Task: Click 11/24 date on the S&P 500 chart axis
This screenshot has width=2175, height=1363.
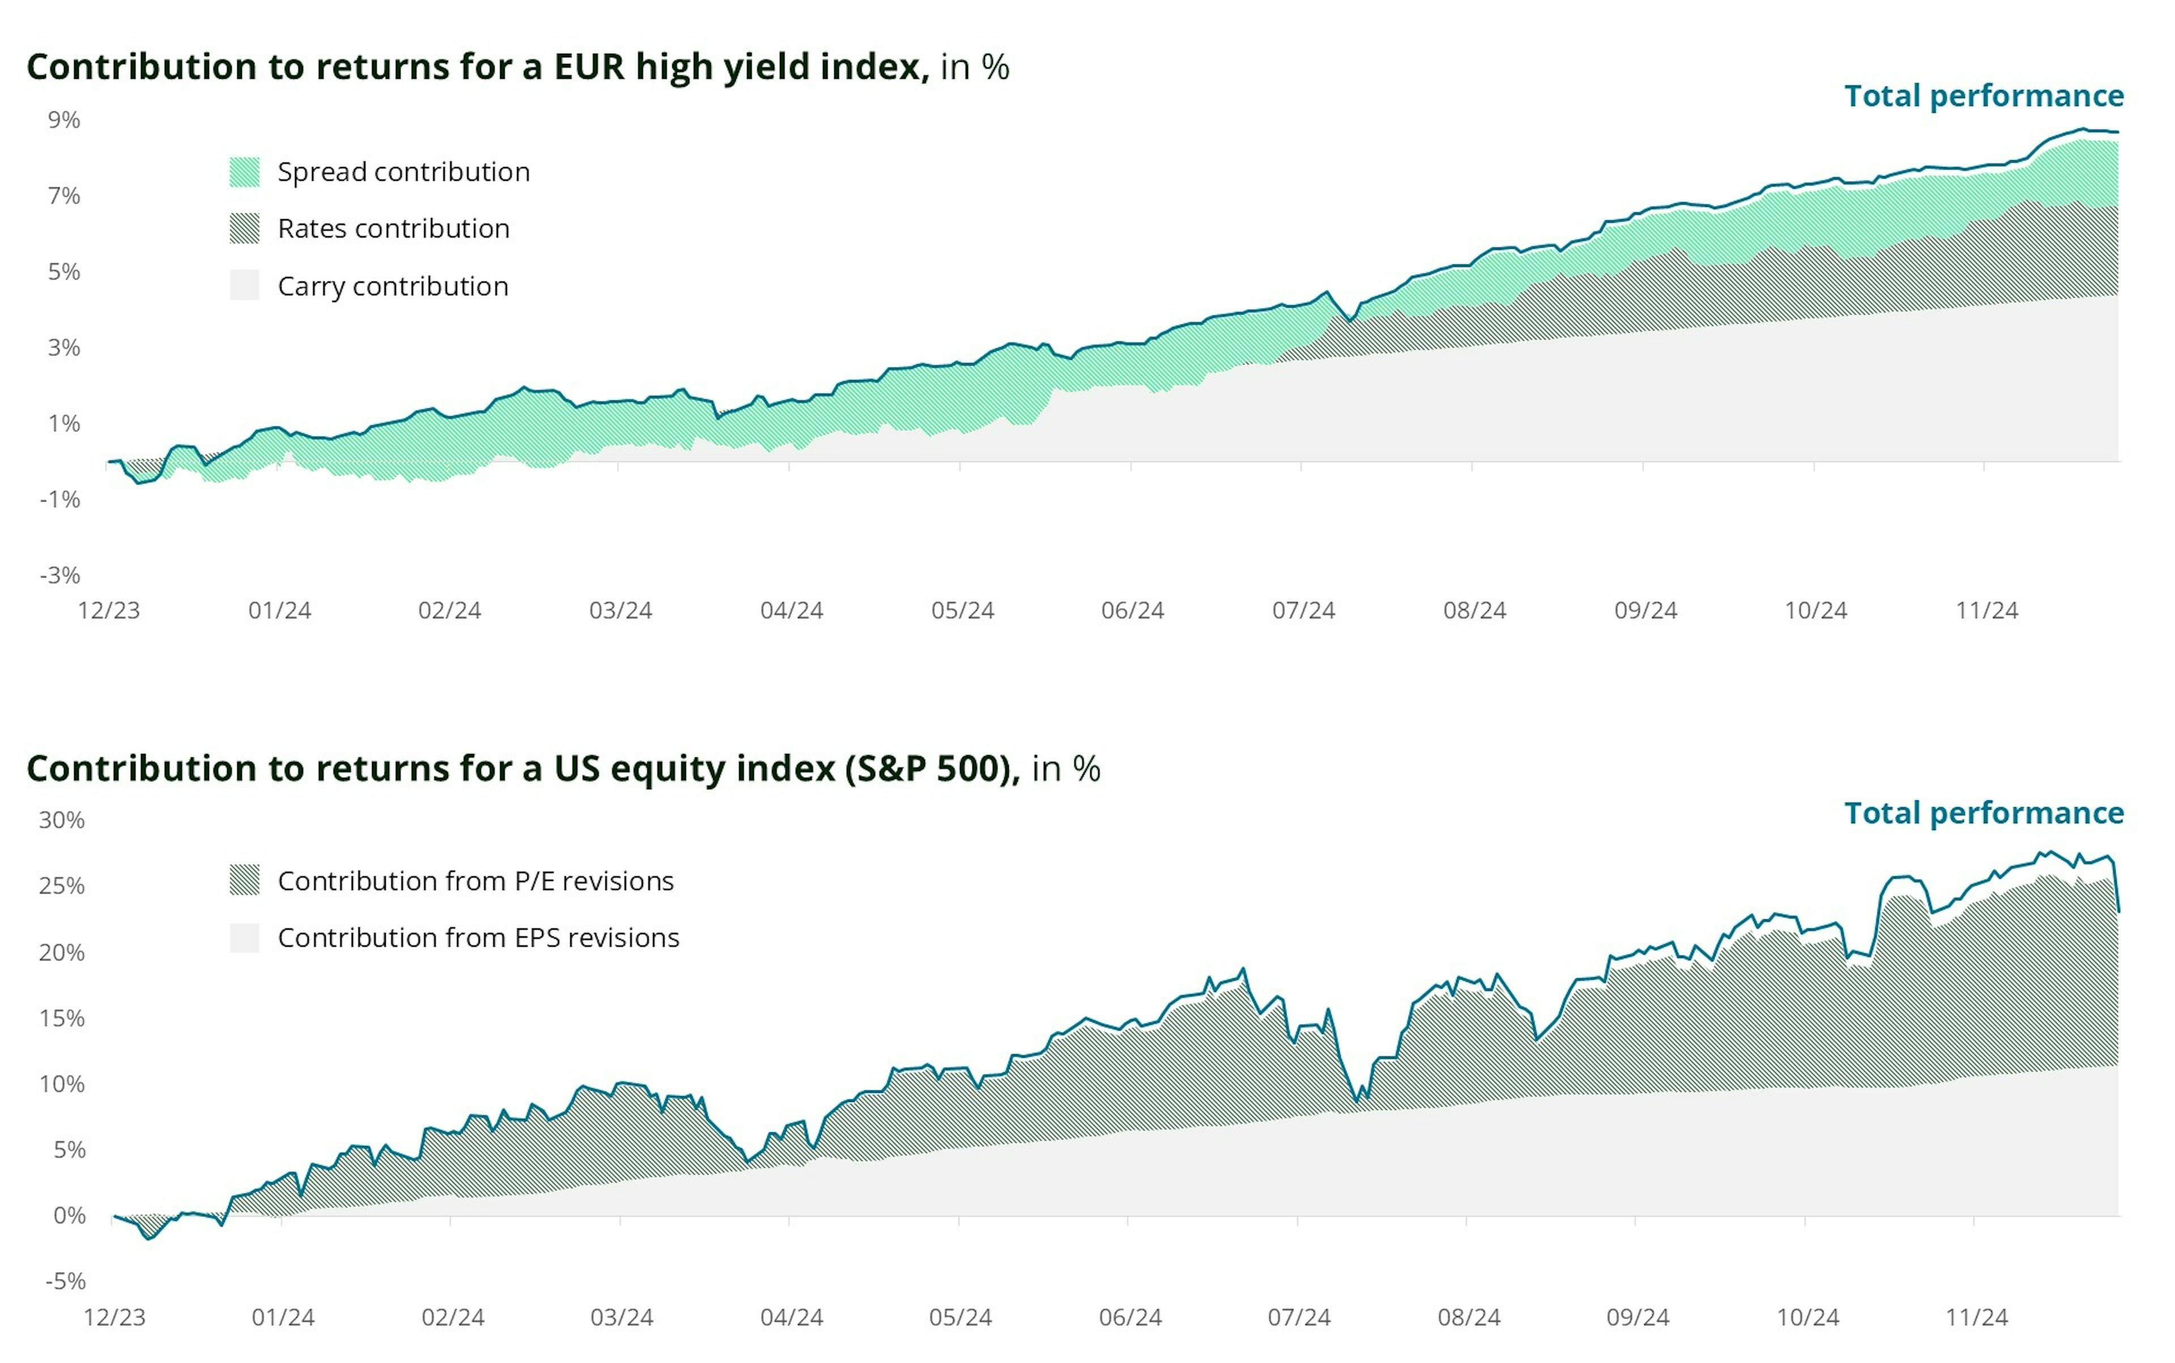Action: (1976, 1317)
